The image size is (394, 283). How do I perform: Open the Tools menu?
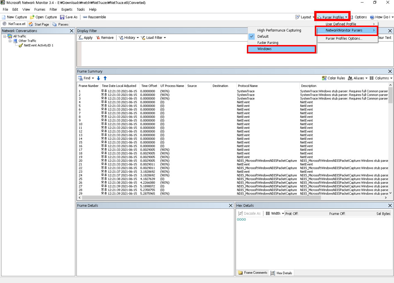pos(81,10)
